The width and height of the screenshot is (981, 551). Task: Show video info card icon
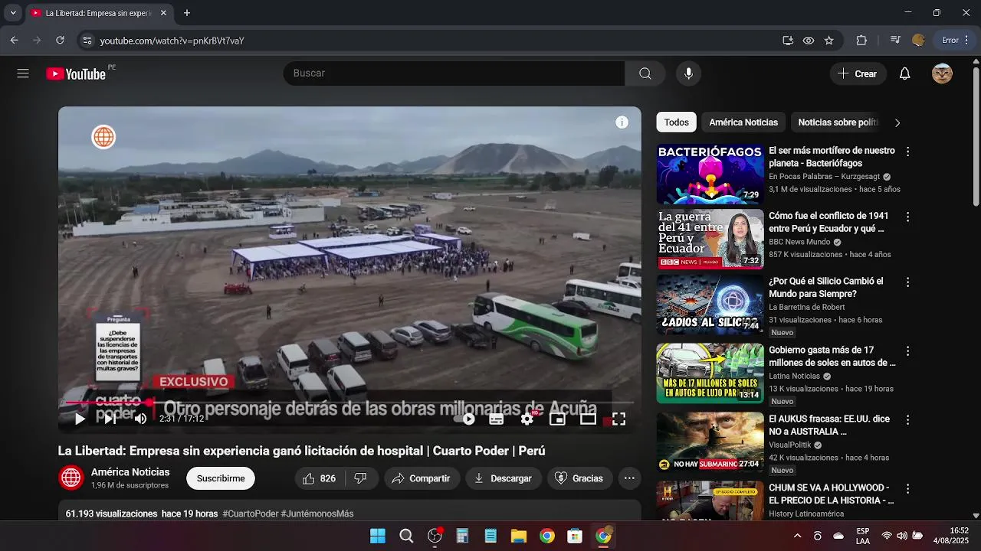(x=622, y=122)
